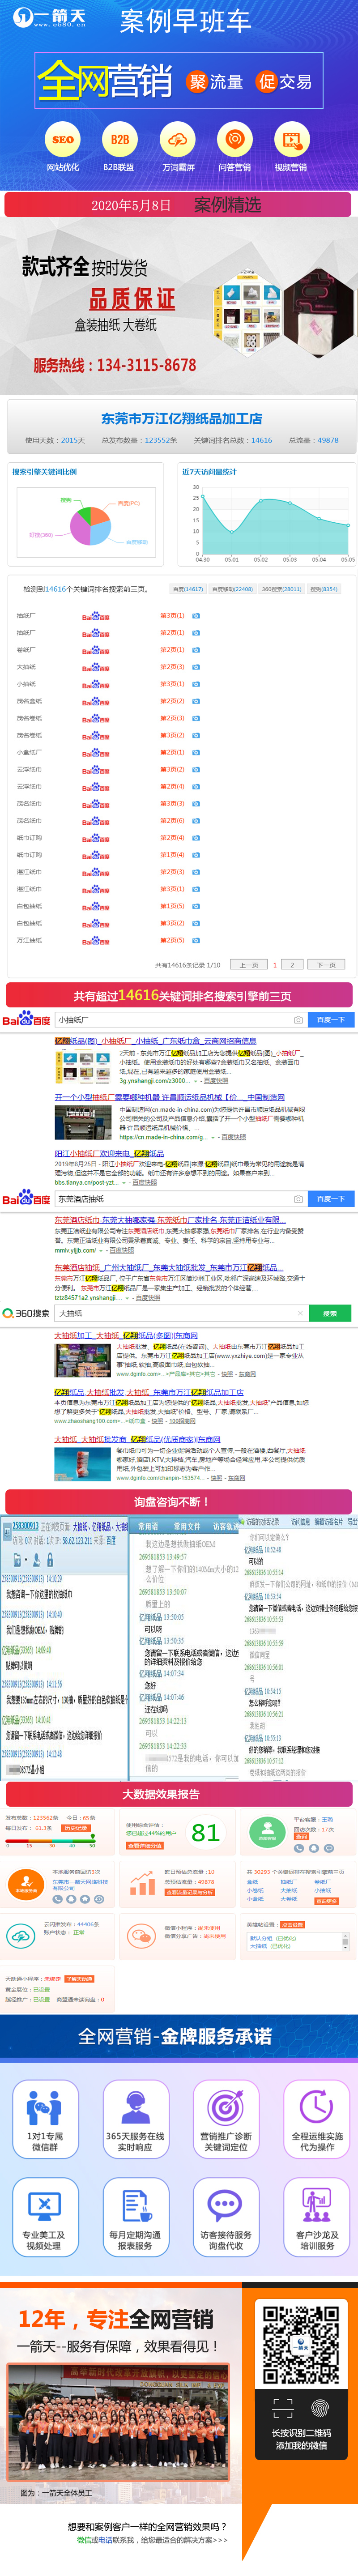The width and height of the screenshot is (358, 2576).
Task: Select the 万词霸屏 cloud icon
Action: coord(178,140)
